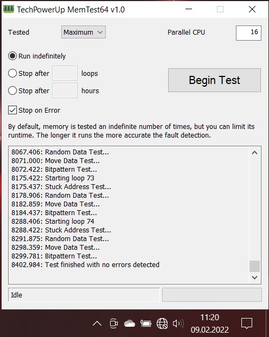Click the progress bar next to Idle
The image size is (269, 337).
tap(212, 295)
